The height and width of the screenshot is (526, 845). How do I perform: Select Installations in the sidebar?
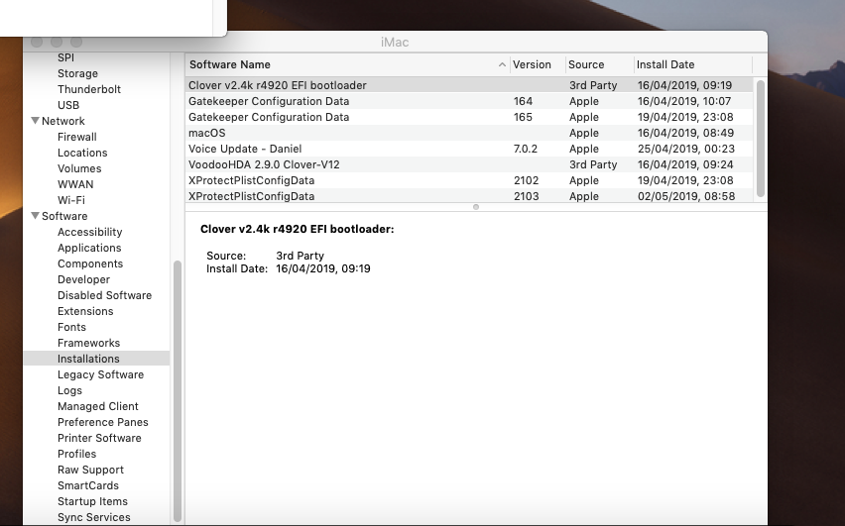(96, 359)
